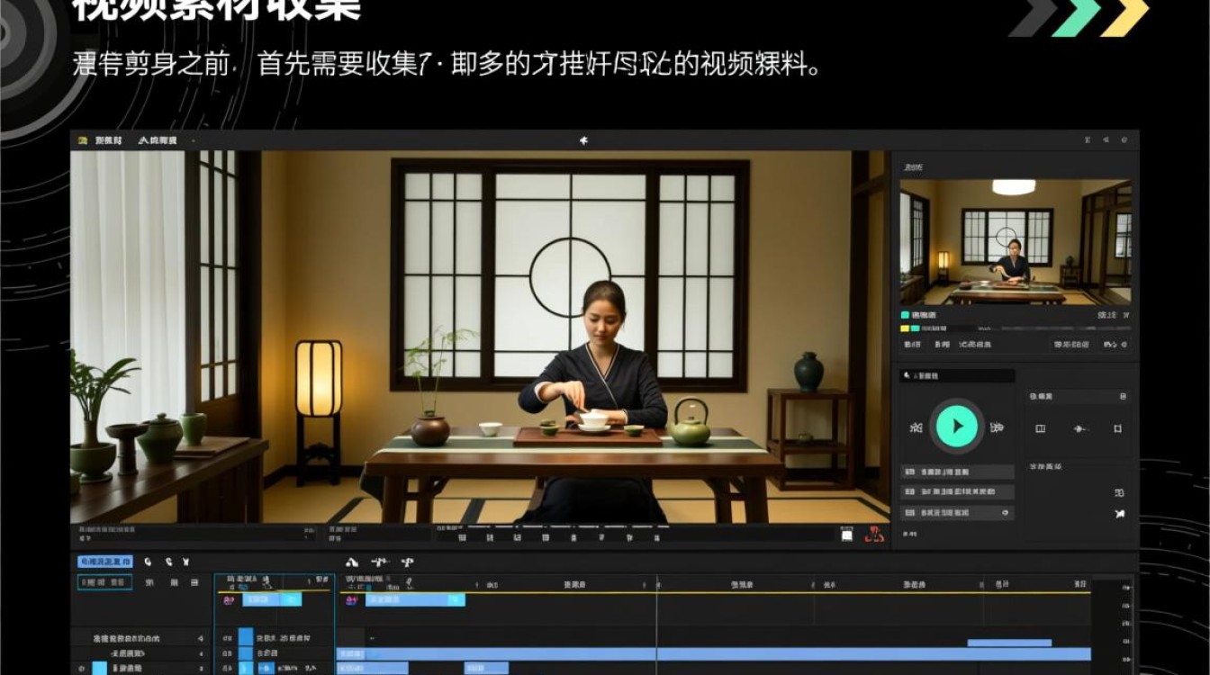Click the second small blue clip on the bottom track
The height and width of the screenshot is (675, 1210).
click(x=486, y=669)
